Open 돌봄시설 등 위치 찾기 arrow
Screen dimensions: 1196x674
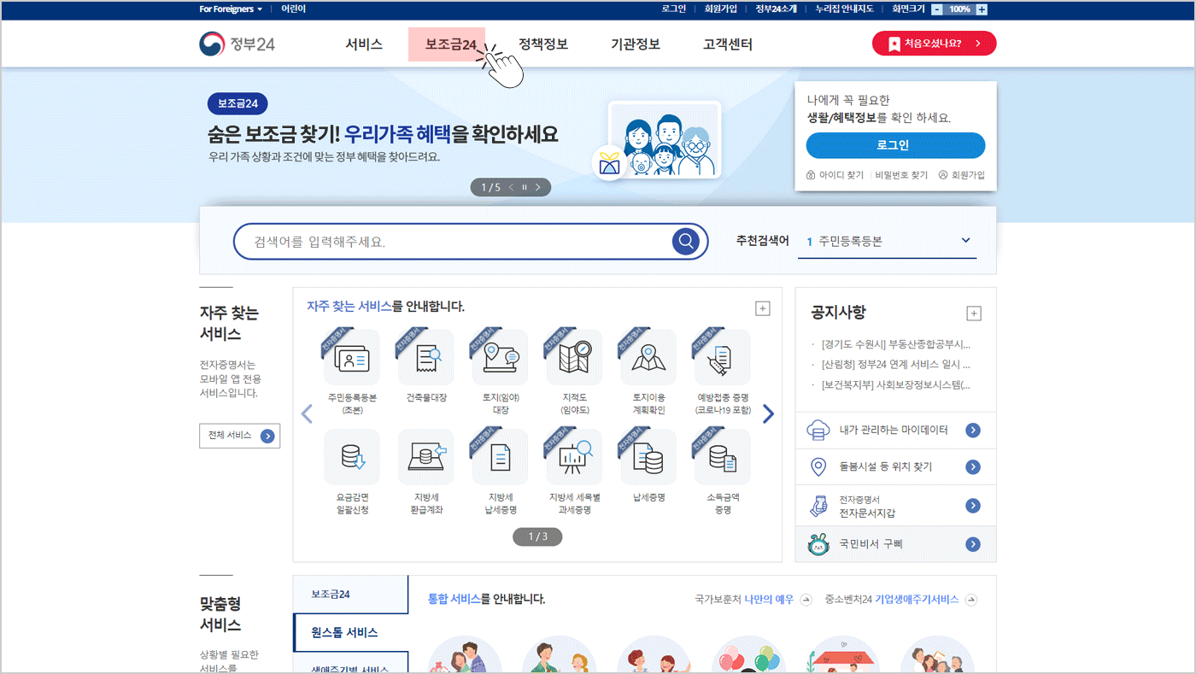[x=973, y=467]
